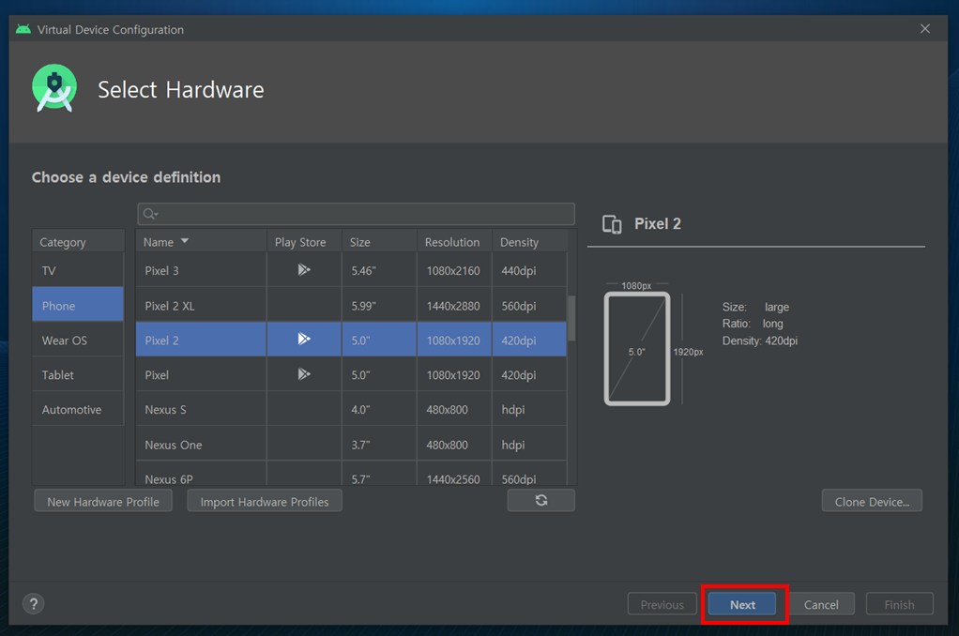Click the Density column header
959x636 pixels.
coord(529,242)
